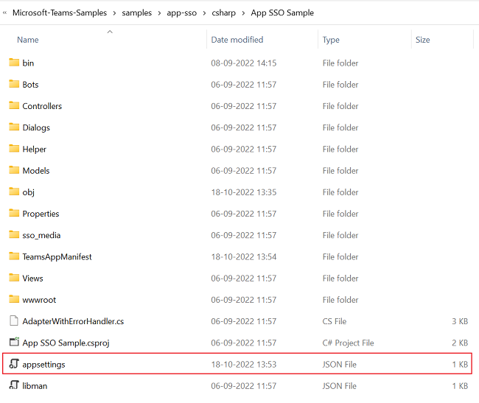Click the AdapterWithErrorHandler.cs file icon
The height and width of the screenshot is (403, 479).
[x=14, y=321]
